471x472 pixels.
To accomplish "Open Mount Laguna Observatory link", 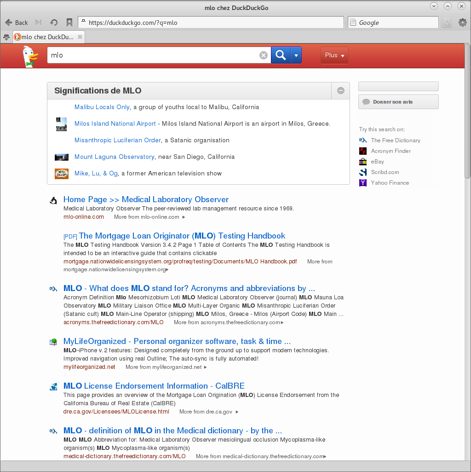I will click(114, 157).
